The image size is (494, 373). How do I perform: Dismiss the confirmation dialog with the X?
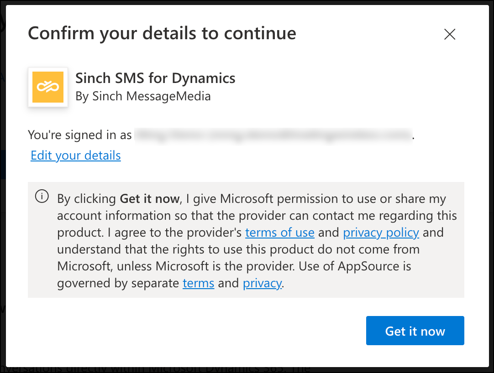pos(449,34)
